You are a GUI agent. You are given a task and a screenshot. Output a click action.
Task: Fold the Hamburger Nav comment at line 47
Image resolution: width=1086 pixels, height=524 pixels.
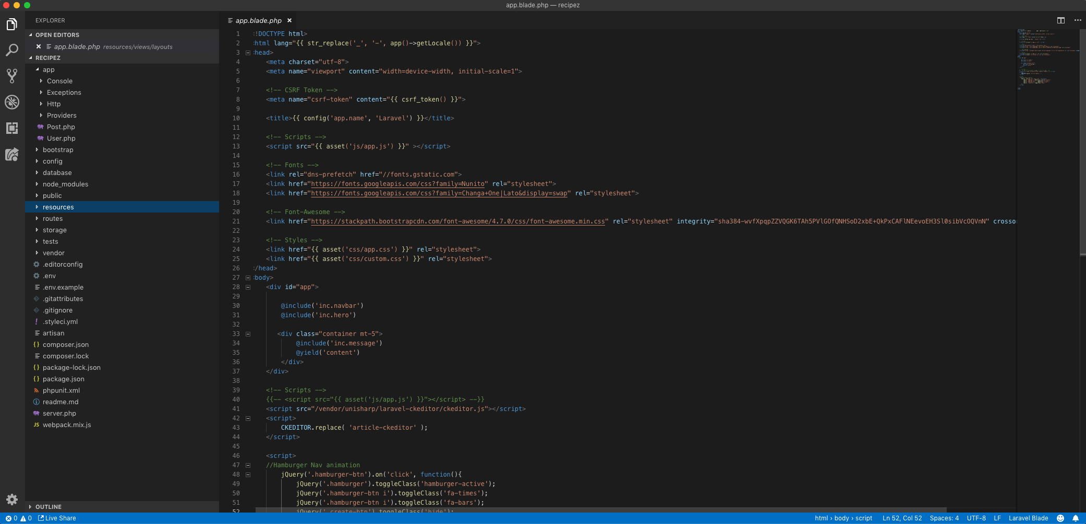248,465
